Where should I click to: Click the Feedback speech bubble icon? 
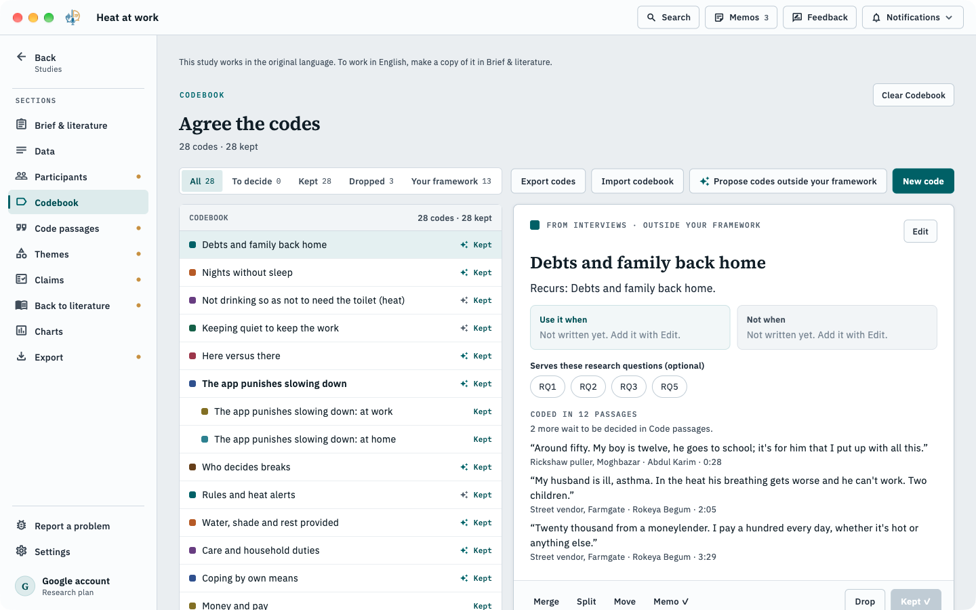[x=797, y=18]
